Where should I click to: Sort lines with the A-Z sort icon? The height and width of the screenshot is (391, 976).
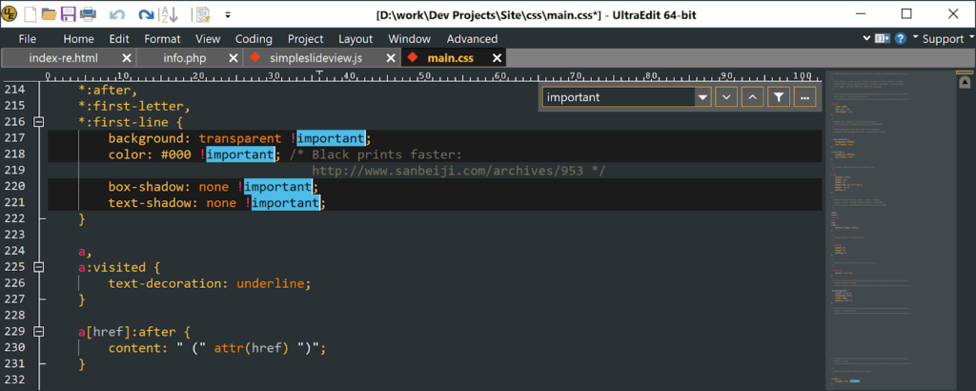[x=169, y=14]
